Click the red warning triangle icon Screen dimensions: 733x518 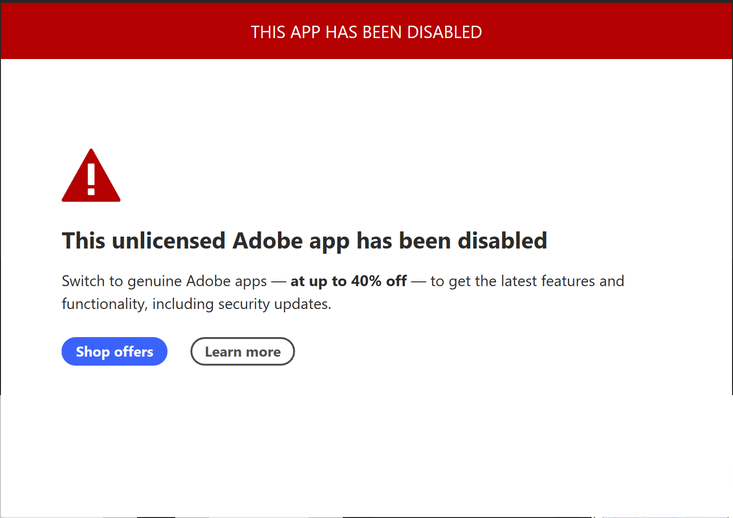coord(91,175)
